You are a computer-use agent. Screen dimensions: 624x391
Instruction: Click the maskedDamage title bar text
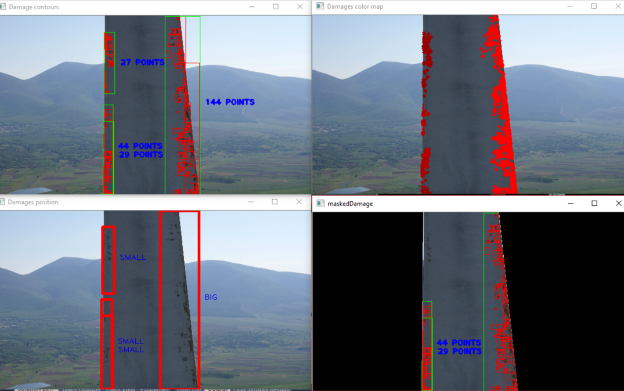tap(350, 204)
